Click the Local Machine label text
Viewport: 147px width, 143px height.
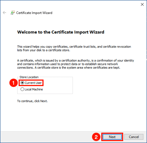(34, 89)
